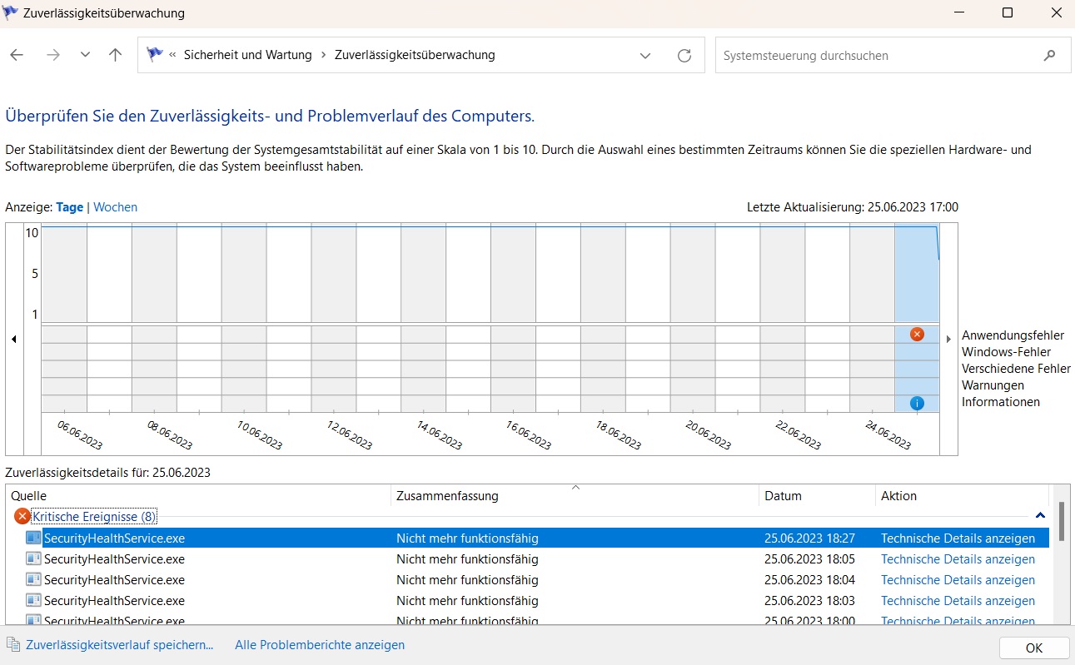Sort by Aktion column header
The width and height of the screenshot is (1075, 665).
[x=962, y=495]
